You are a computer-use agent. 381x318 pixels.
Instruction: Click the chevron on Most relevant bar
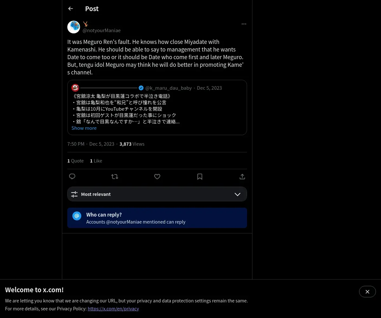237,194
